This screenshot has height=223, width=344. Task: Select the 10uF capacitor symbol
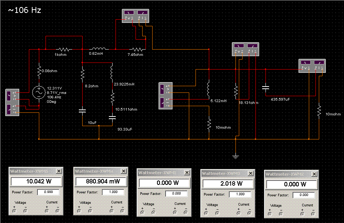(83, 111)
